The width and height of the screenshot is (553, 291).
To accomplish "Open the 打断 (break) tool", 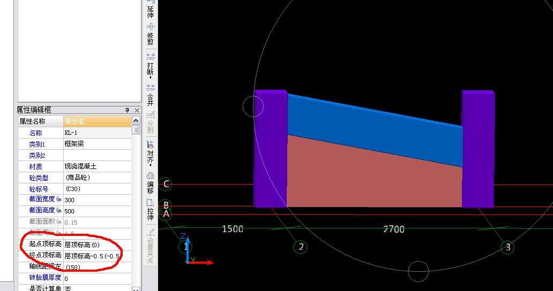I will tap(151, 65).
